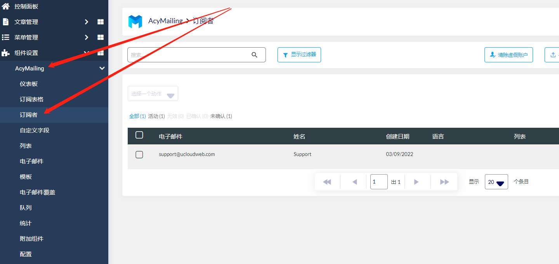Image resolution: width=559 pixels, height=264 pixels.
Task: Open 配置 in the sidebar
Action: (x=26, y=254)
